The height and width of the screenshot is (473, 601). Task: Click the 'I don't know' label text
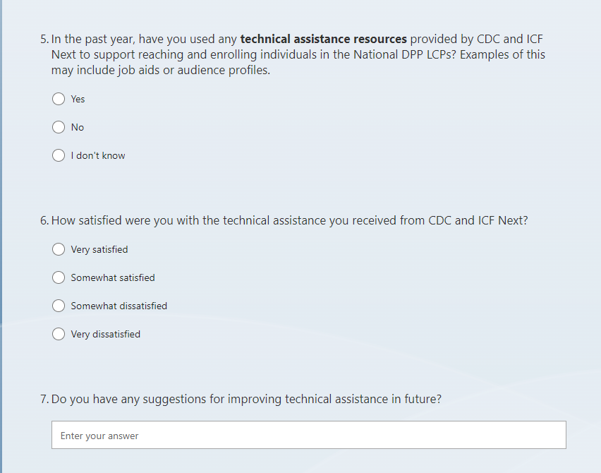point(98,156)
